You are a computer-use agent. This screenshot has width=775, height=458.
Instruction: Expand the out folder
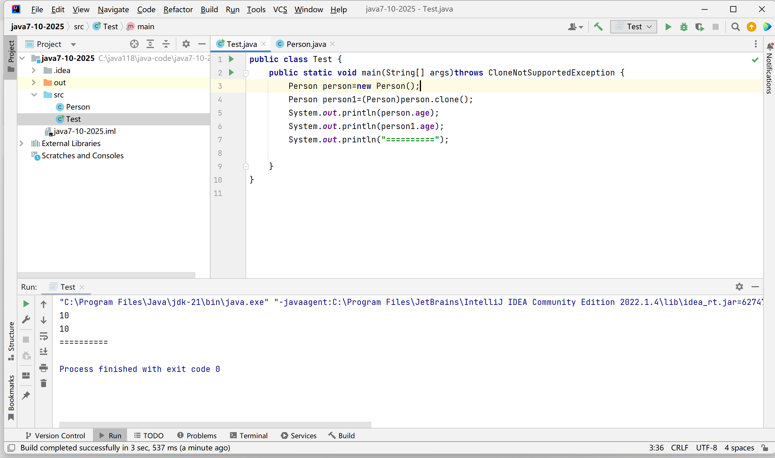(x=34, y=82)
